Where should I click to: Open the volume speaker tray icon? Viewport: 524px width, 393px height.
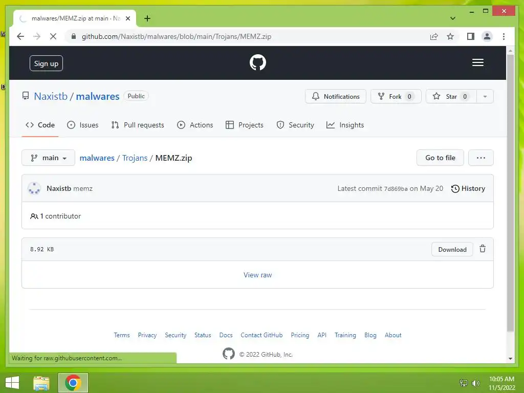475,383
